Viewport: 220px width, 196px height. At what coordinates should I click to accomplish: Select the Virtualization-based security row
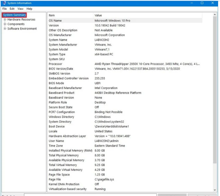pos(125,189)
